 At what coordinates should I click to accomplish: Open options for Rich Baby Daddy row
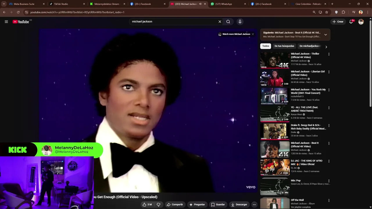329,126
